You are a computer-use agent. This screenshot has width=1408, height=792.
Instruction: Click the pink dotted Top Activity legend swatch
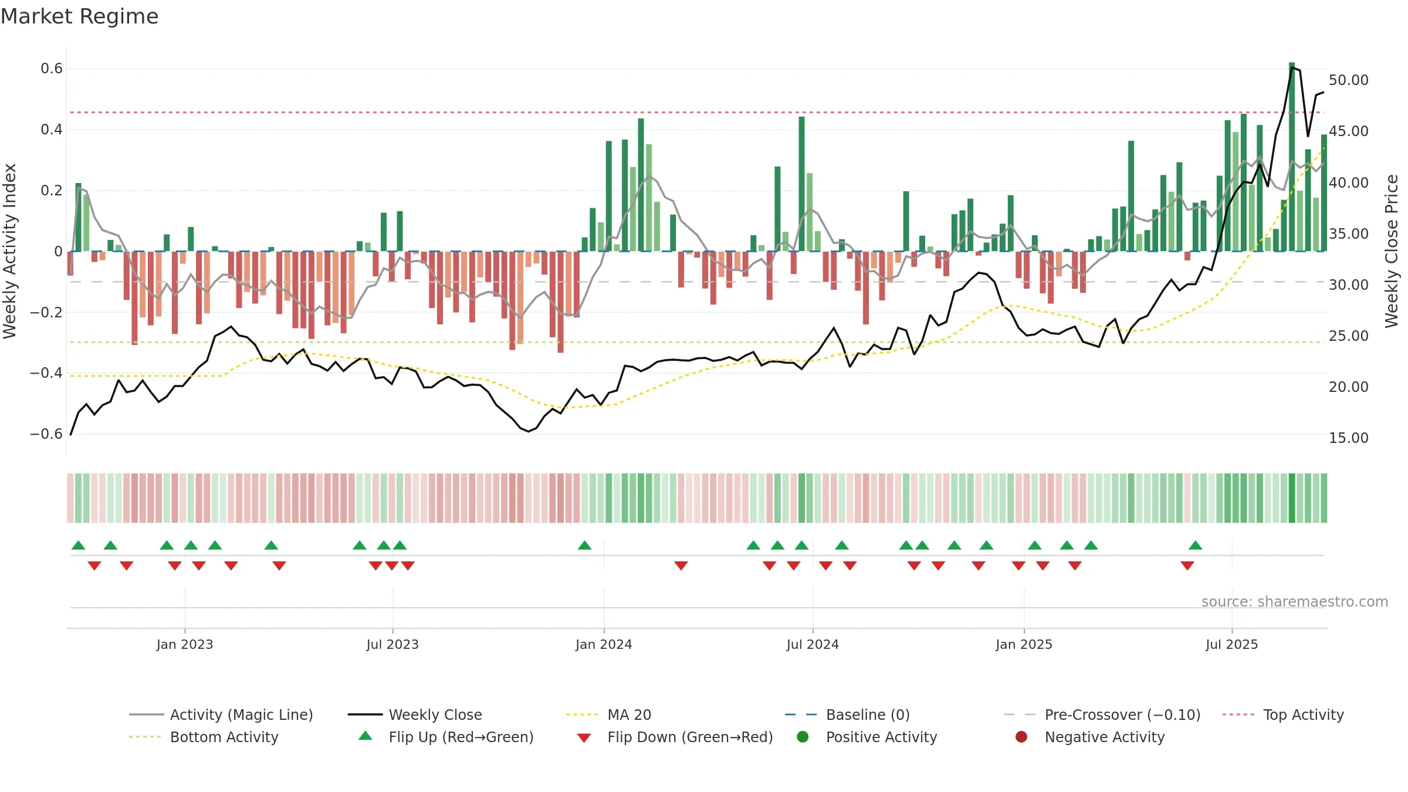(x=1239, y=715)
